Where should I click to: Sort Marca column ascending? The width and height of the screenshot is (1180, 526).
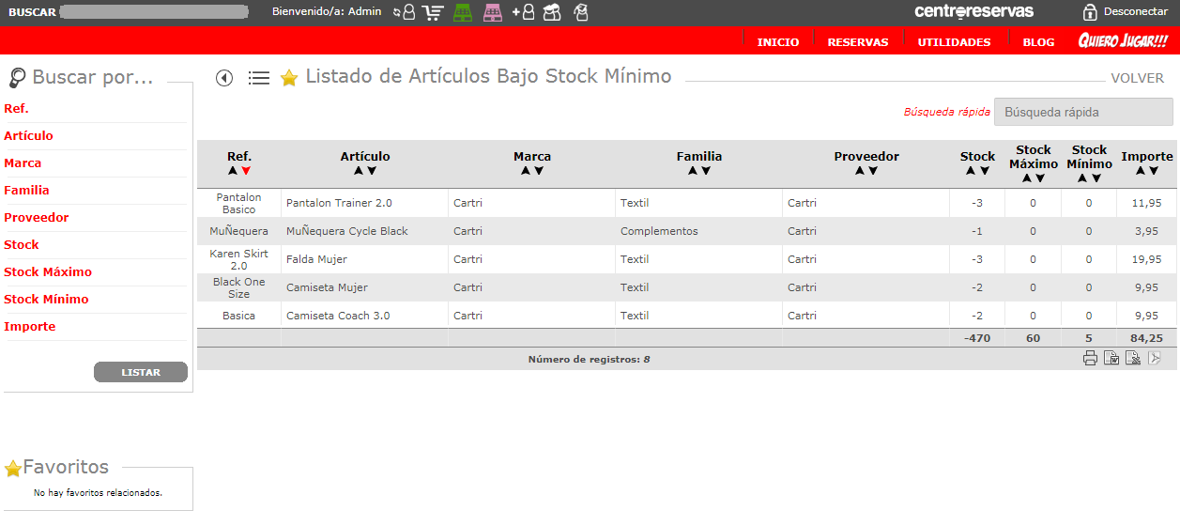(x=526, y=171)
